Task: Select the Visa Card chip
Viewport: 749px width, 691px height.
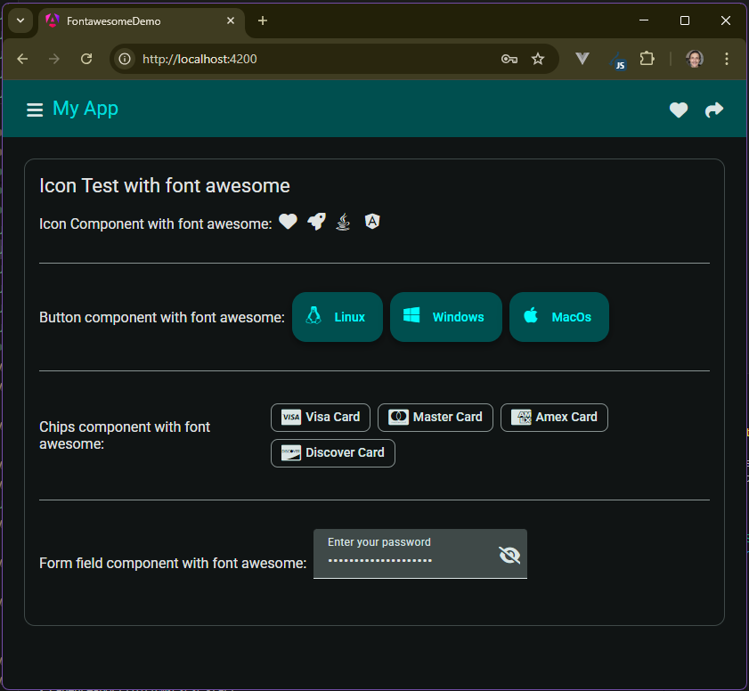Action: tap(320, 417)
